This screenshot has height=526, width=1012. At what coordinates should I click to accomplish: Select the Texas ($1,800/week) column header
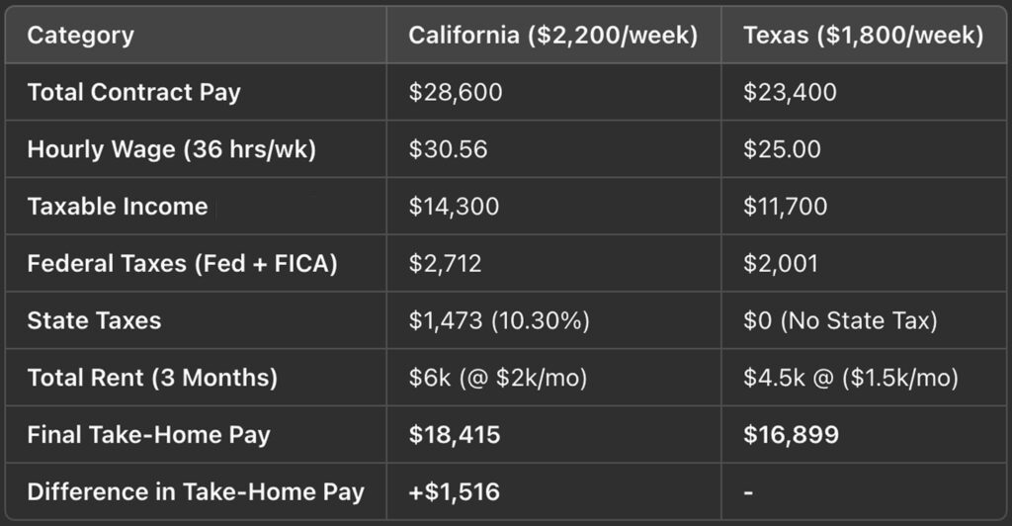click(x=864, y=37)
